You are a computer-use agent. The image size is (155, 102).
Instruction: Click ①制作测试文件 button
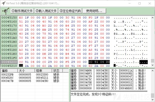(x=22, y=11)
